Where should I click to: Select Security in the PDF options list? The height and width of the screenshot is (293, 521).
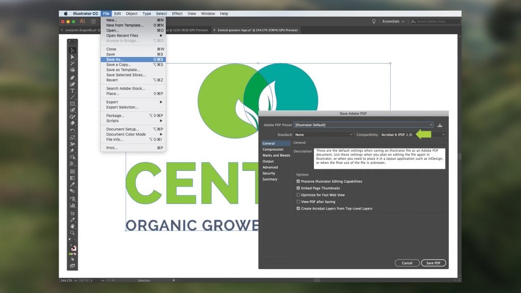pos(269,173)
